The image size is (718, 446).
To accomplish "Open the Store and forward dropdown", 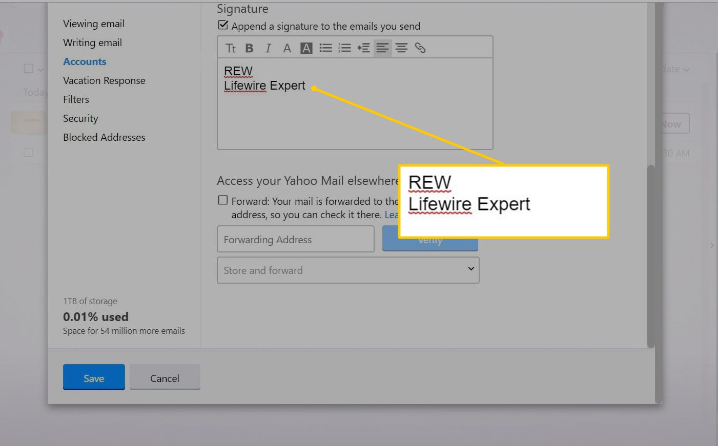I will (348, 270).
